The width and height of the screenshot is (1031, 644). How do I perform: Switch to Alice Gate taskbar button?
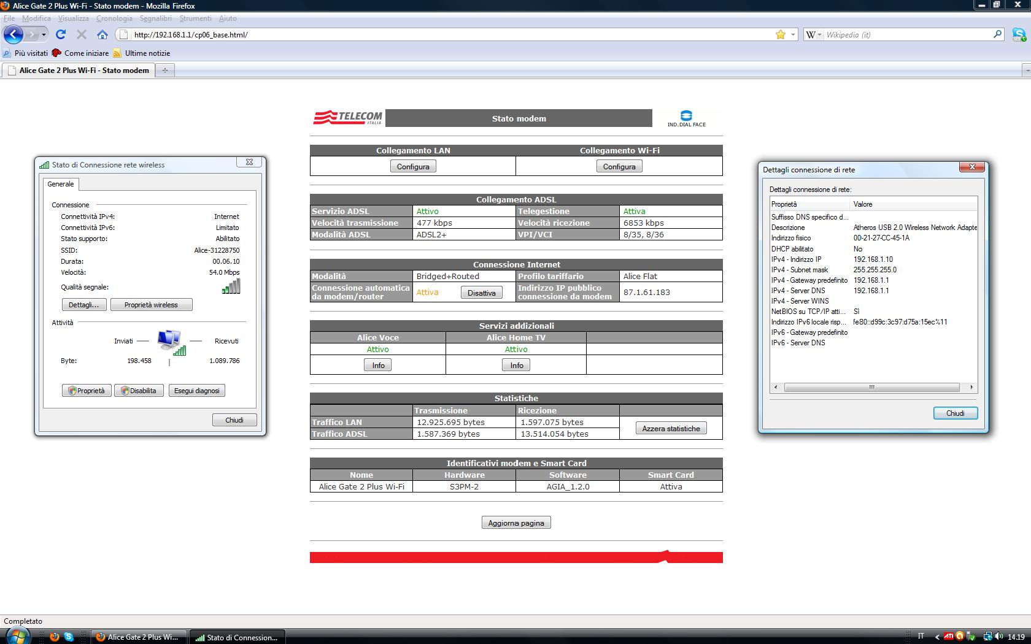[139, 637]
